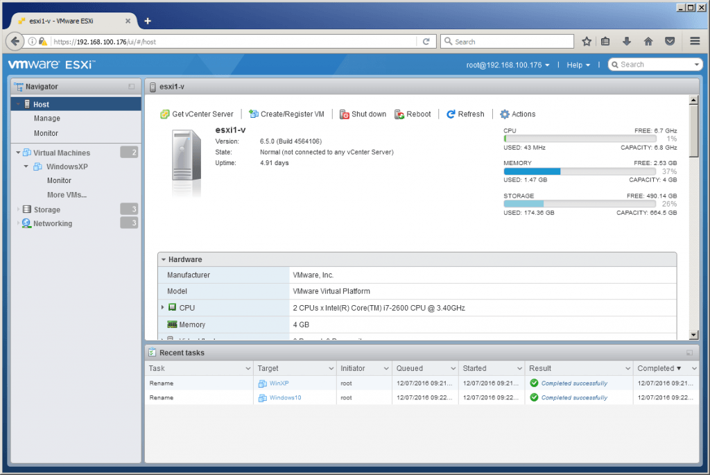Open the Task column dropdown
The image size is (710, 475).
point(248,369)
